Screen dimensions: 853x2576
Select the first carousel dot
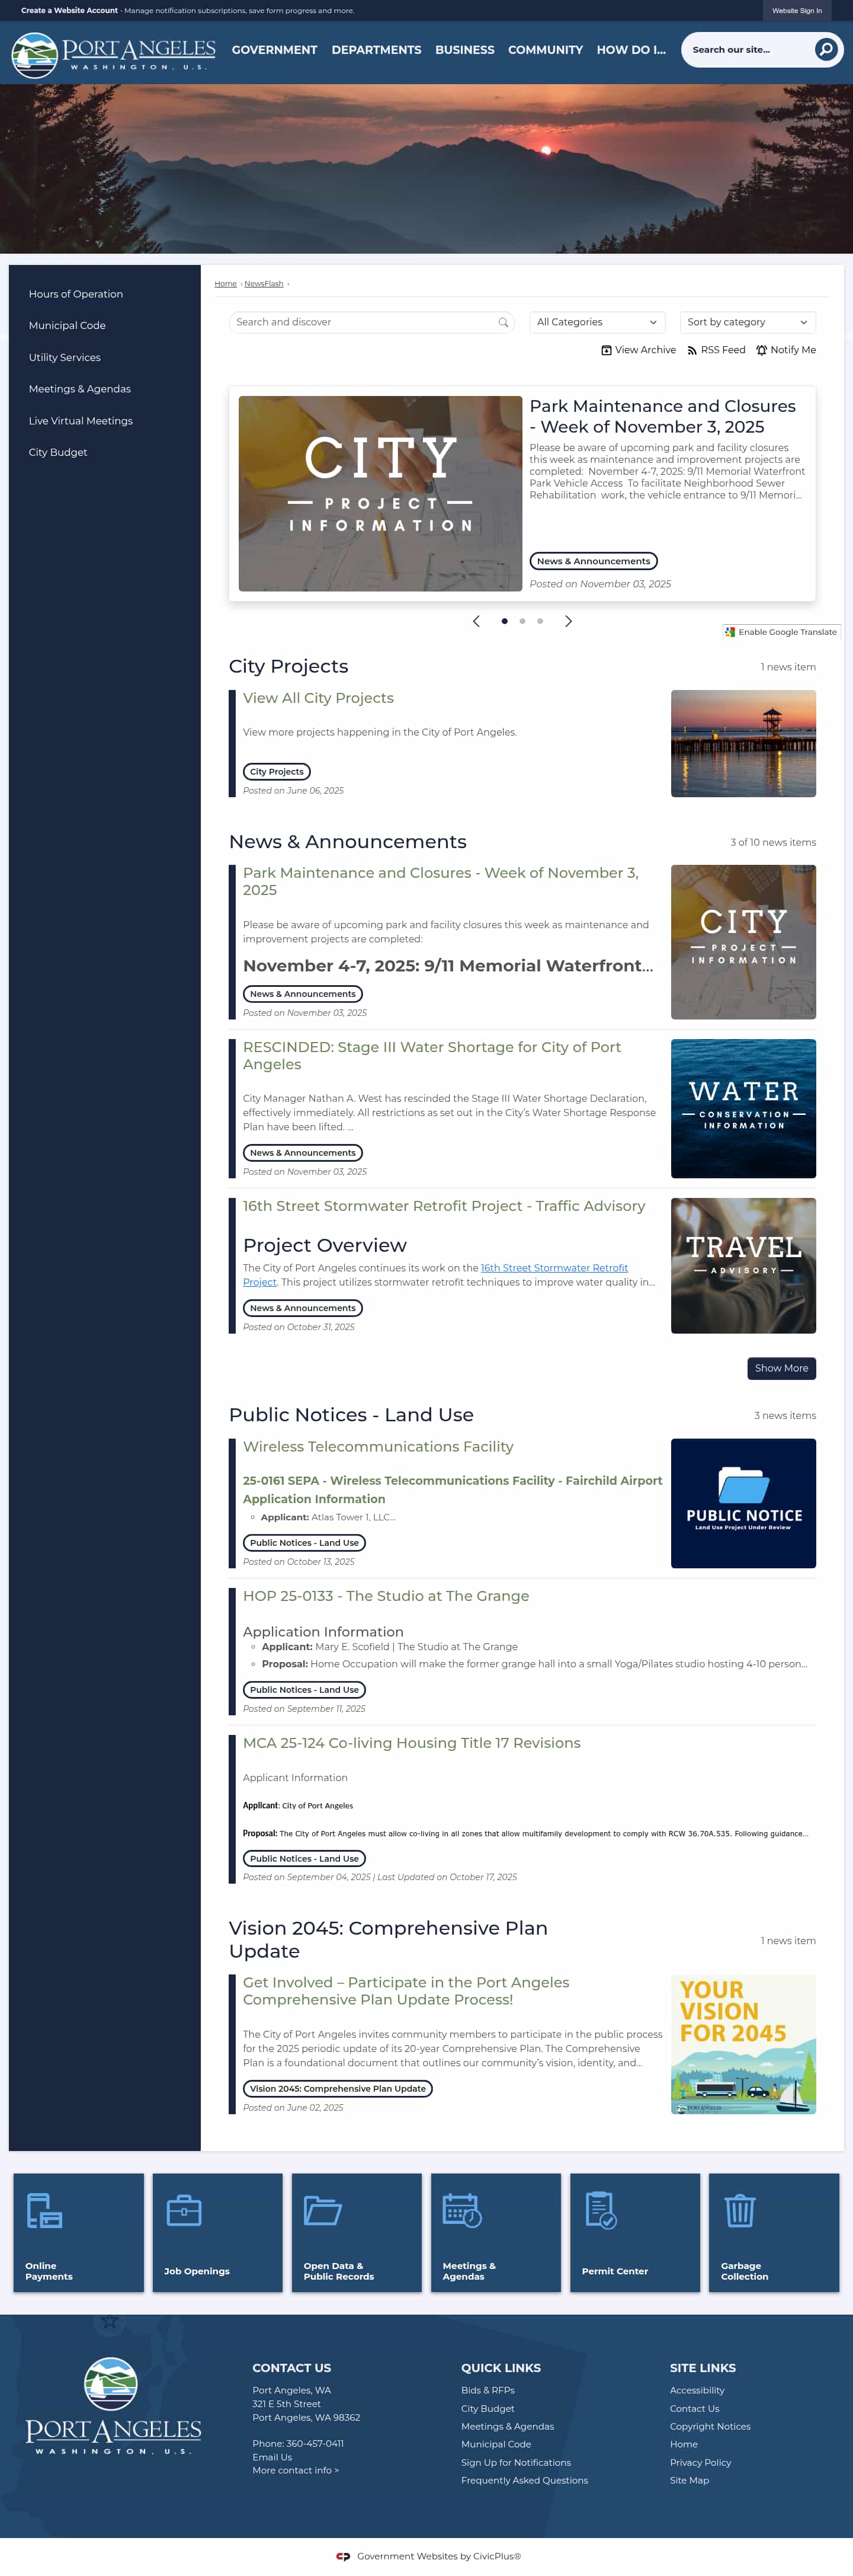(x=505, y=621)
